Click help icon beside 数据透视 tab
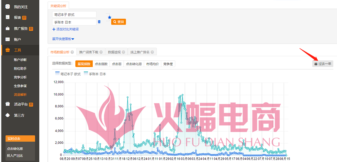Image resolution: width=337 pixels, height=162 pixels. tap(124, 52)
